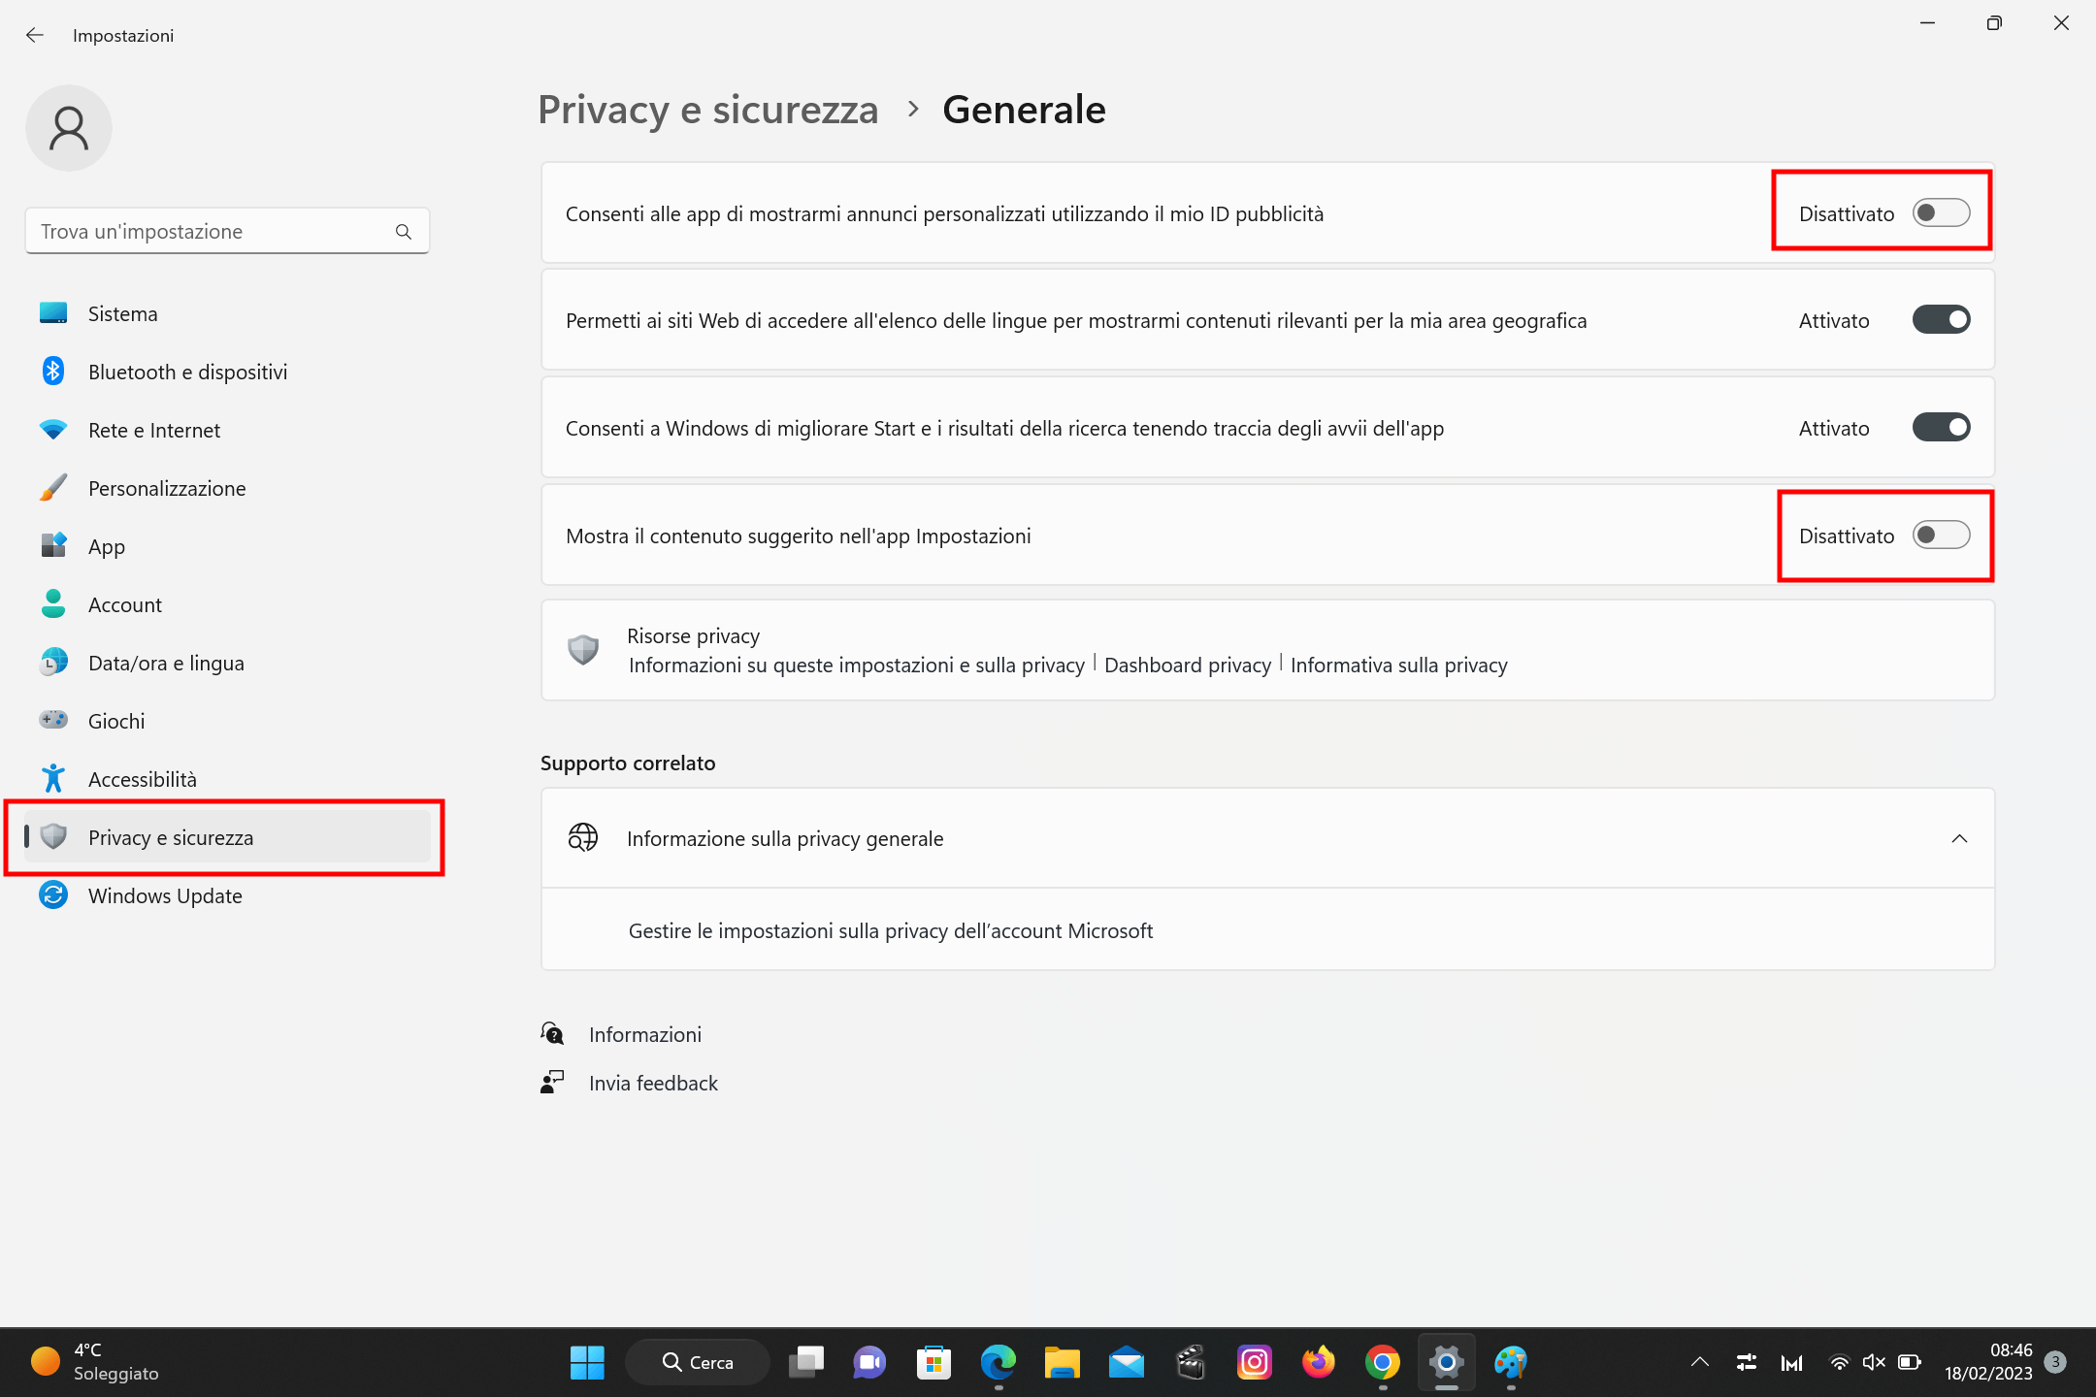Select the Bluetooth e dispositivi category icon
2096x1397 pixels.
point(53,371)
